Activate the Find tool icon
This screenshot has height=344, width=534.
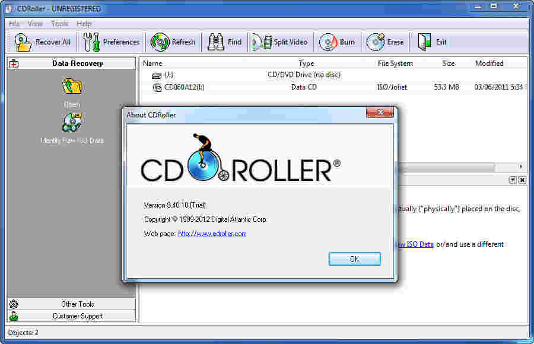(x=215, y=42)
